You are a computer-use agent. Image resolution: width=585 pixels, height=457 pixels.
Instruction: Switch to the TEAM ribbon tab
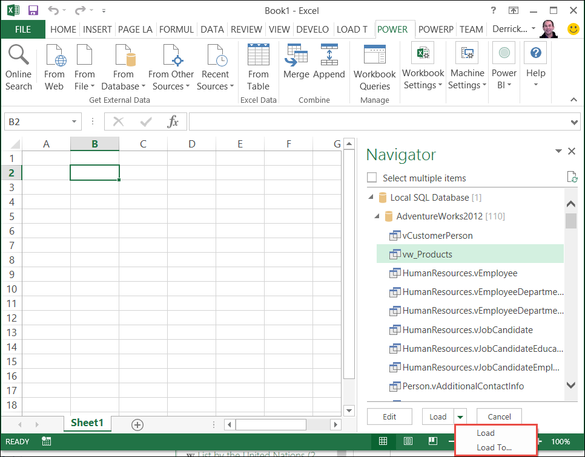pyautogui.click(x=471, y=29)
